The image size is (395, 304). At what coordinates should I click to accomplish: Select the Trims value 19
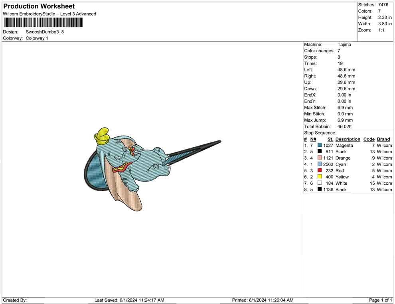[x=340, y=63]
